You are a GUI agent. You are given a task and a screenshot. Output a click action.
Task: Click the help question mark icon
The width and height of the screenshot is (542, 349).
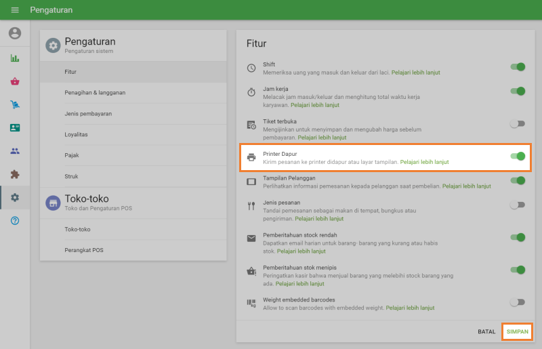tap(15, 221)
